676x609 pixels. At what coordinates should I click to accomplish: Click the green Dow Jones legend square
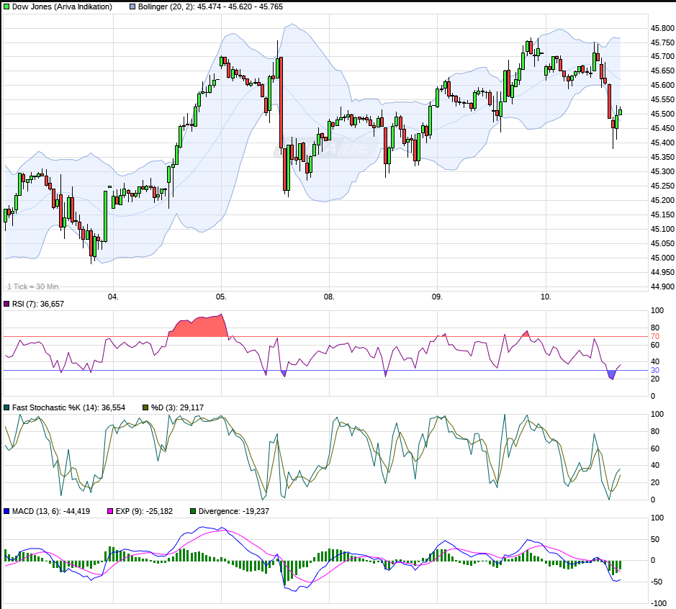pos(6,6)
